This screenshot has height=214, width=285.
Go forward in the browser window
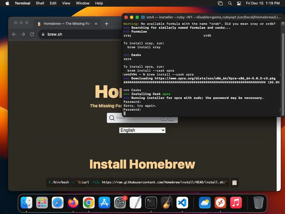coord(23,34)
